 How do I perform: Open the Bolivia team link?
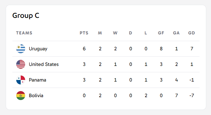pos(36,96)
